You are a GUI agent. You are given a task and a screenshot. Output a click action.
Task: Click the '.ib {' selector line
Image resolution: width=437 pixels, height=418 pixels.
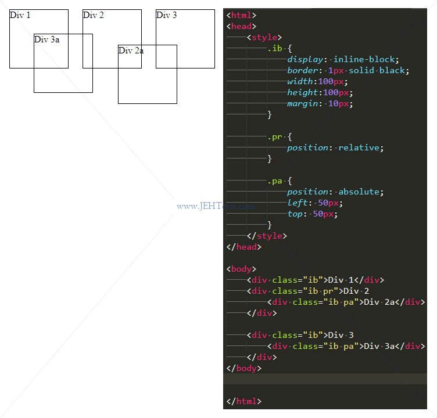tap(280, 48)
